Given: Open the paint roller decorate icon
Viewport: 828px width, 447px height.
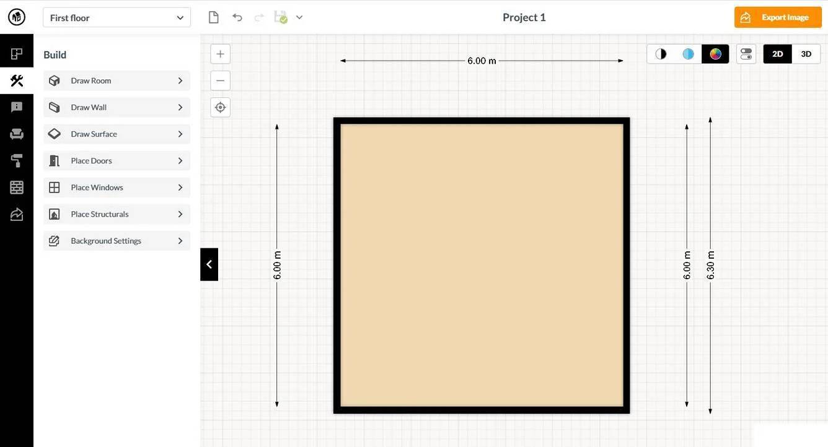Looking at the screenshot, I should [x=17, y=161].
